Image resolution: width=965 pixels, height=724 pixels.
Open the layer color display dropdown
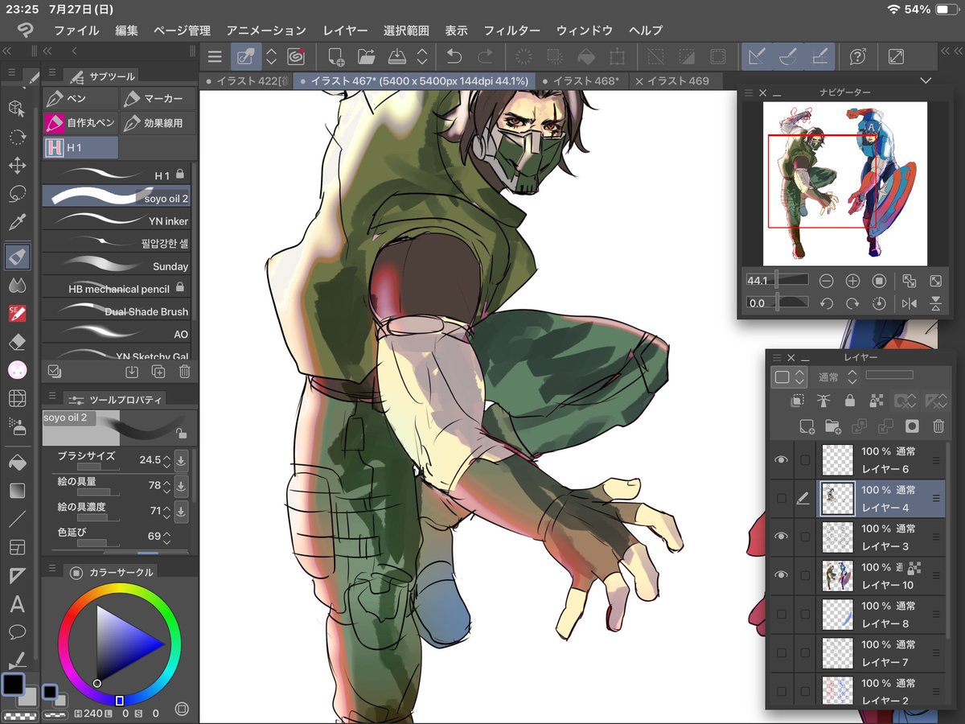(789, 376)
